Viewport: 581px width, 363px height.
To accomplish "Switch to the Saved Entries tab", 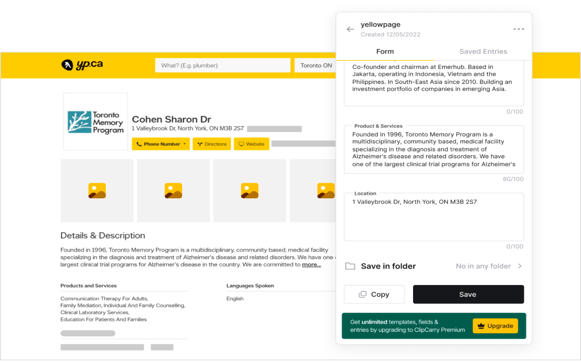I will (483, 51).
